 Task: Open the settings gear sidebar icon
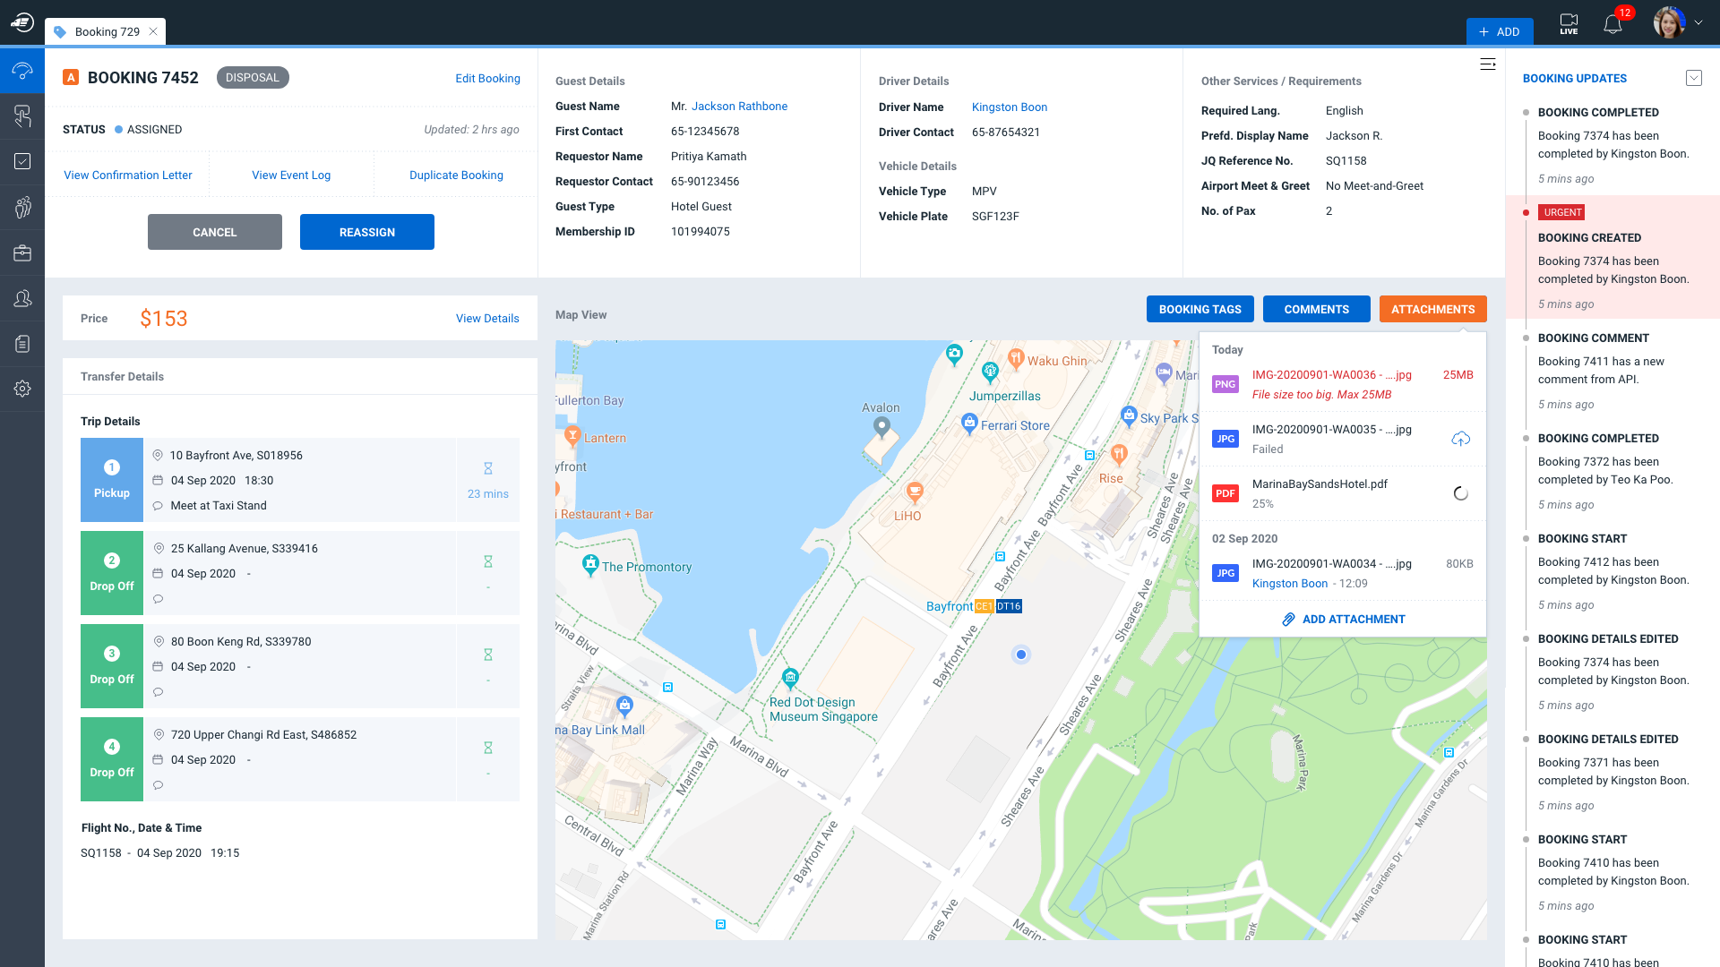[22, 389]
